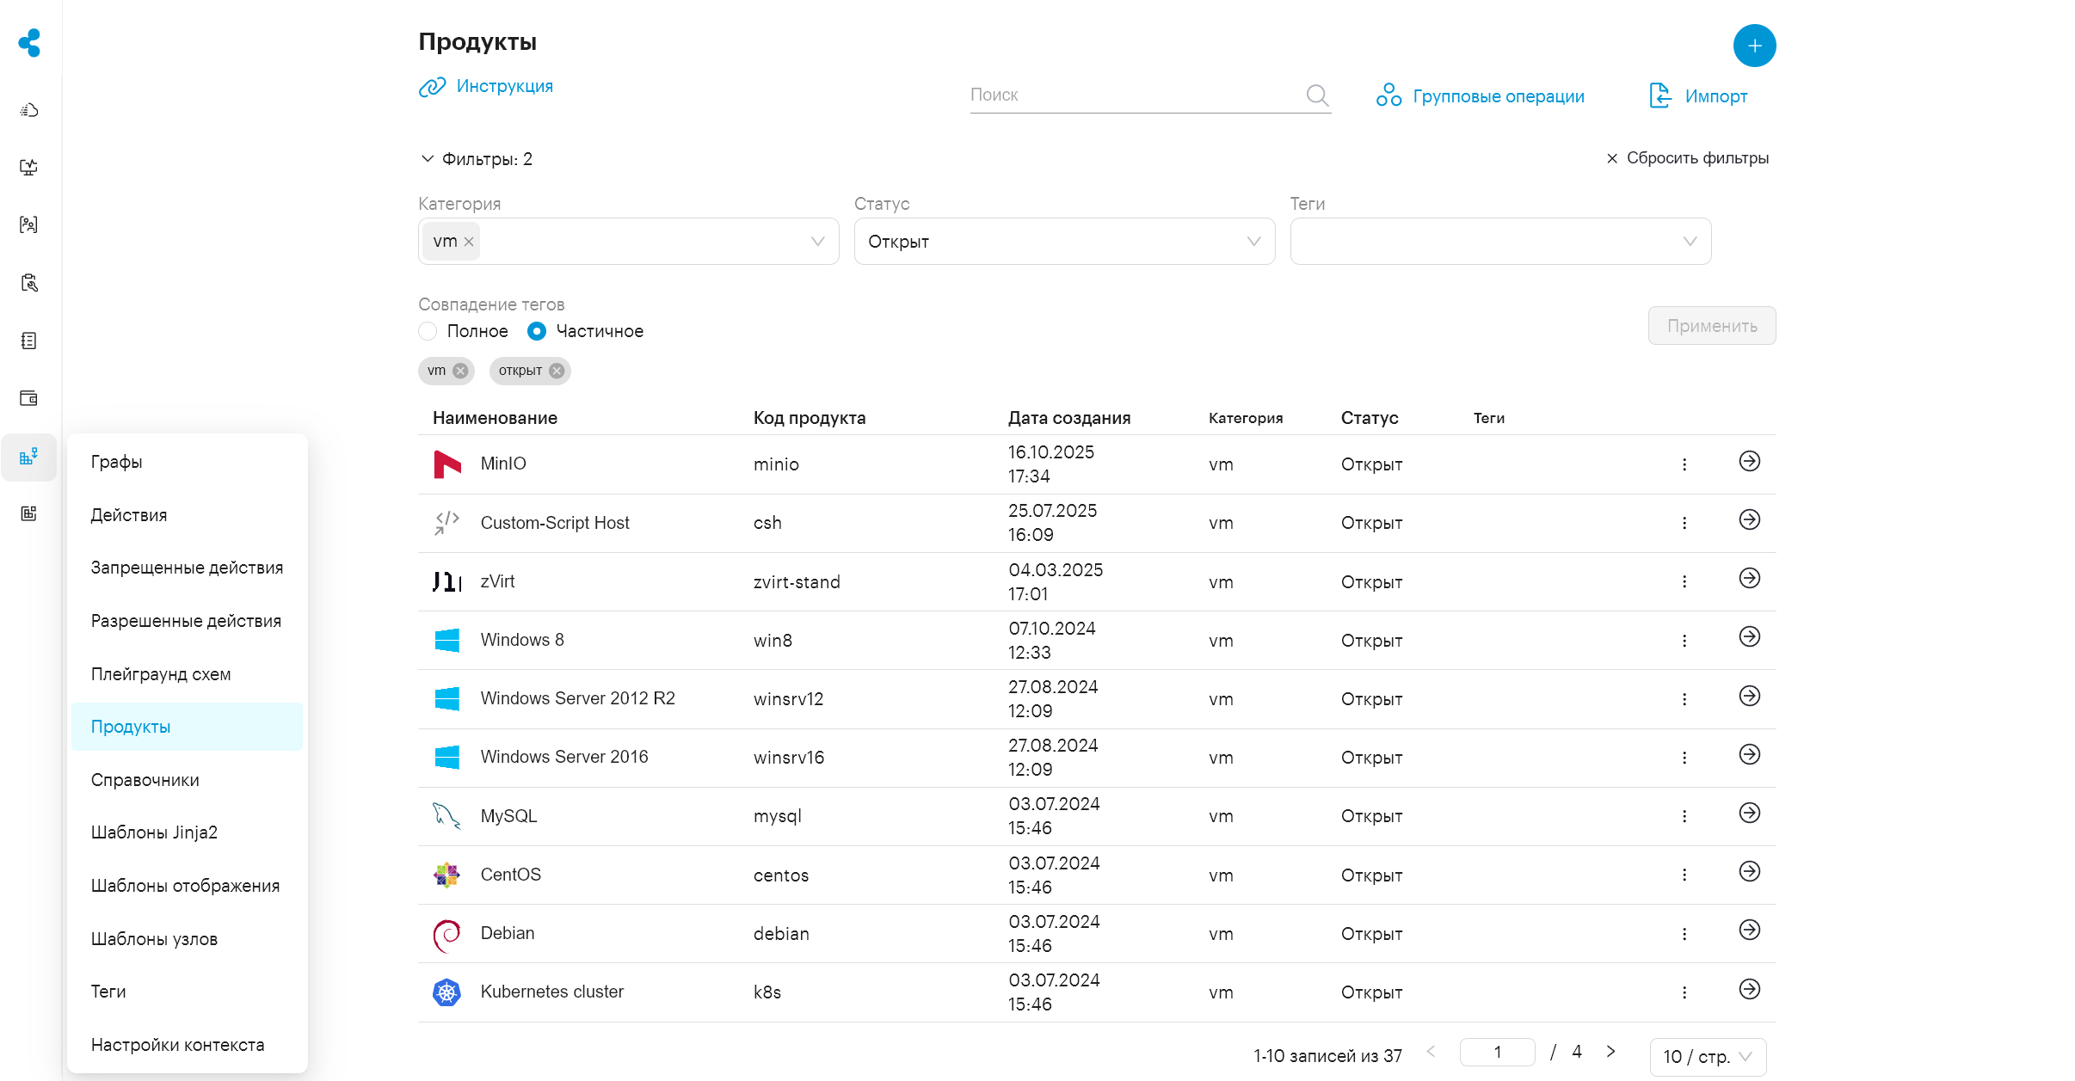Select the Частичное tag match radio
Screen dimensions: 2075x1081
coord(537,331)
